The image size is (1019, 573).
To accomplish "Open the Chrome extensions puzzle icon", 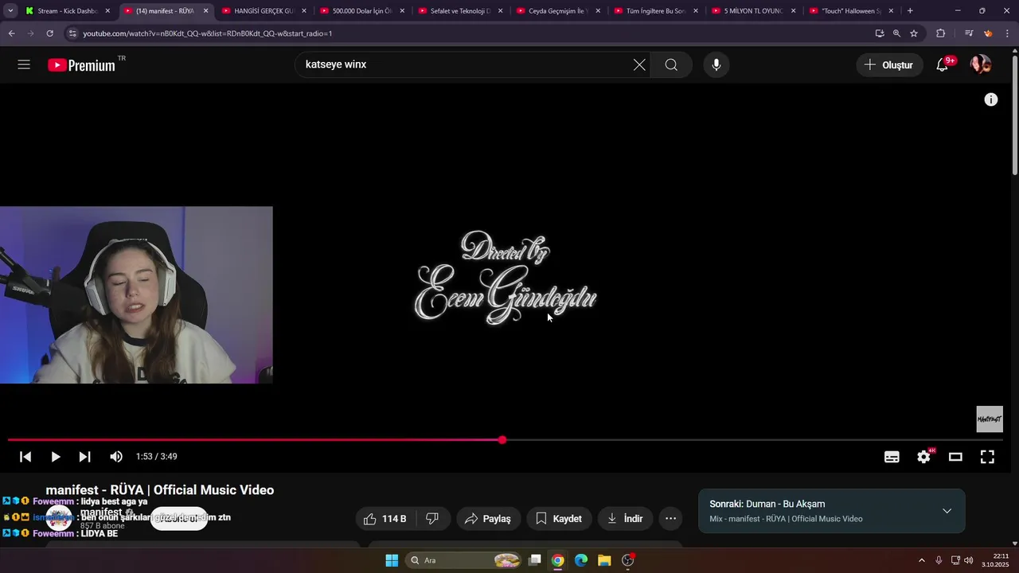I will pyautogui.click(x=940, y=33).
